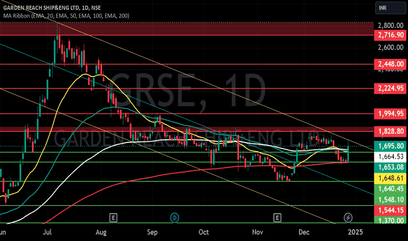Click the 2,600.00 price axis tick
This screenshot has width=408, height=241.
[x=390, y=47]
